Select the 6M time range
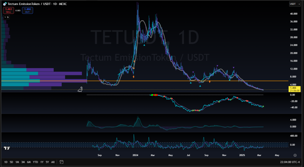The image size is (304, 167). [29, 162]
